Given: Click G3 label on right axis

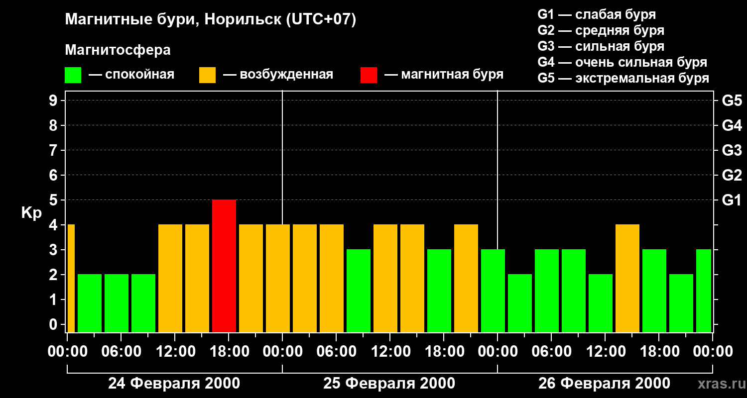Looking at the screenshot, I should point(732,150).
